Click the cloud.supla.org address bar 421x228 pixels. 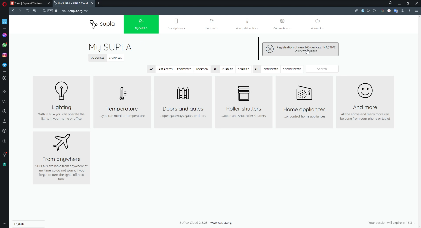pos(75,11)
